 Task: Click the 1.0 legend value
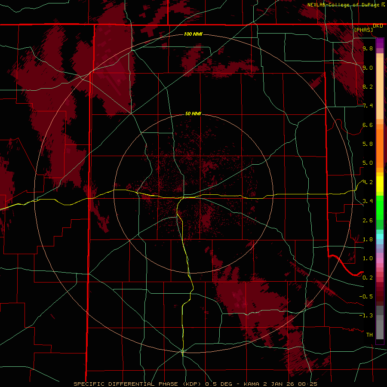click(368, 258)
